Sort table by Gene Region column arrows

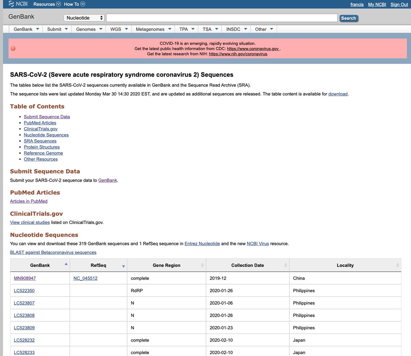pos(202,265)
